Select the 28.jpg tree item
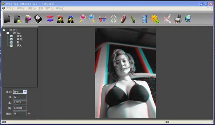The width and height of the screenshot is (215, 125). pyautogui.click(x=17, y=33)
